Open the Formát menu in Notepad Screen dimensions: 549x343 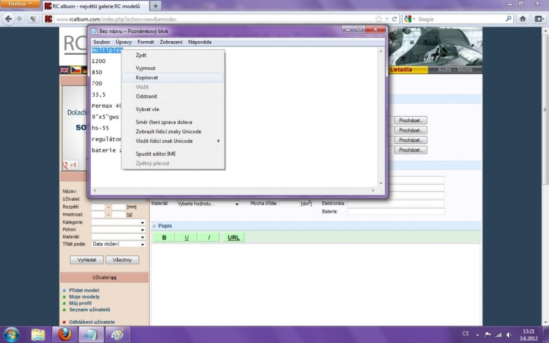coord(145,42)
